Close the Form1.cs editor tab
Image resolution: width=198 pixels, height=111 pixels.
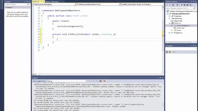click(x=44, y=2)
